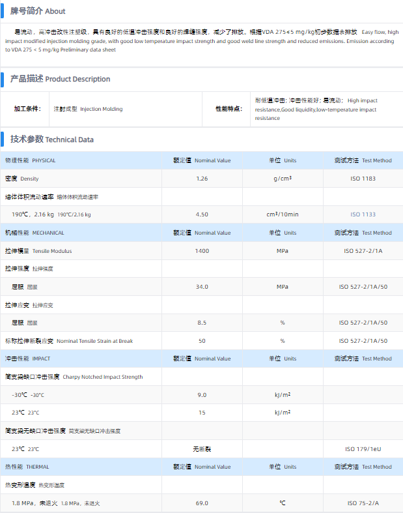Click the ISO 527-2/1A test method
Screen dimensions: 403x513
click(363, 251)
